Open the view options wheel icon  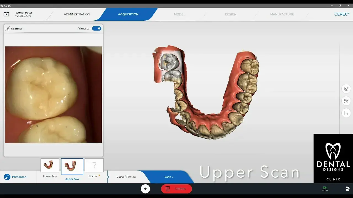point(346,89)
